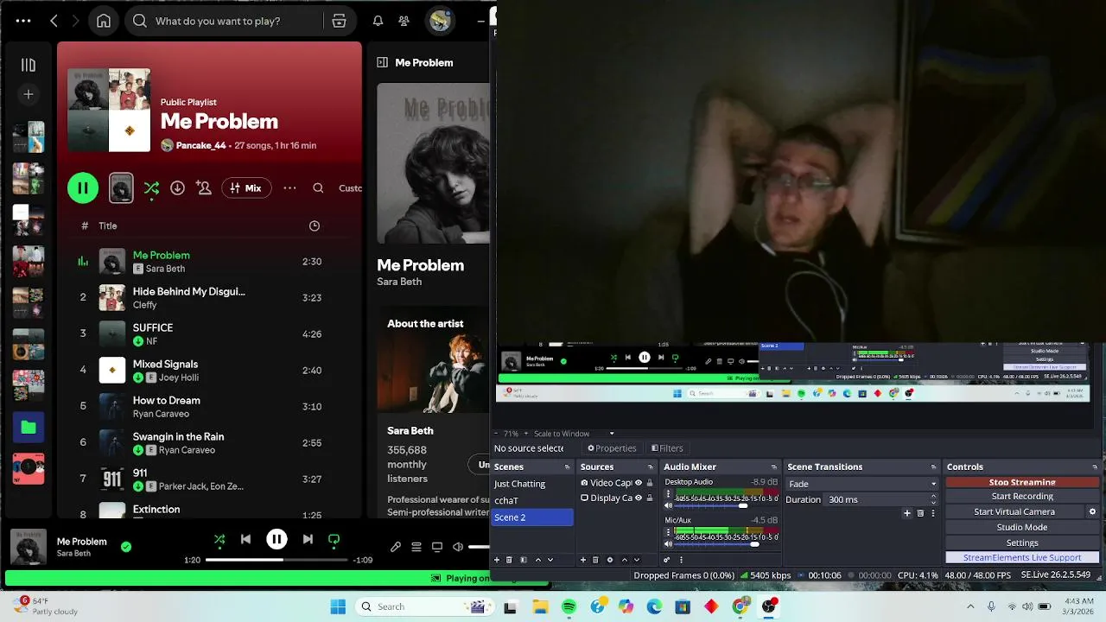
Task: Open Scale to Window preview dropdown
Action: coord(574,434)
